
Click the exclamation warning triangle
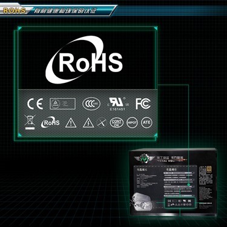click(x=71, y=123)
